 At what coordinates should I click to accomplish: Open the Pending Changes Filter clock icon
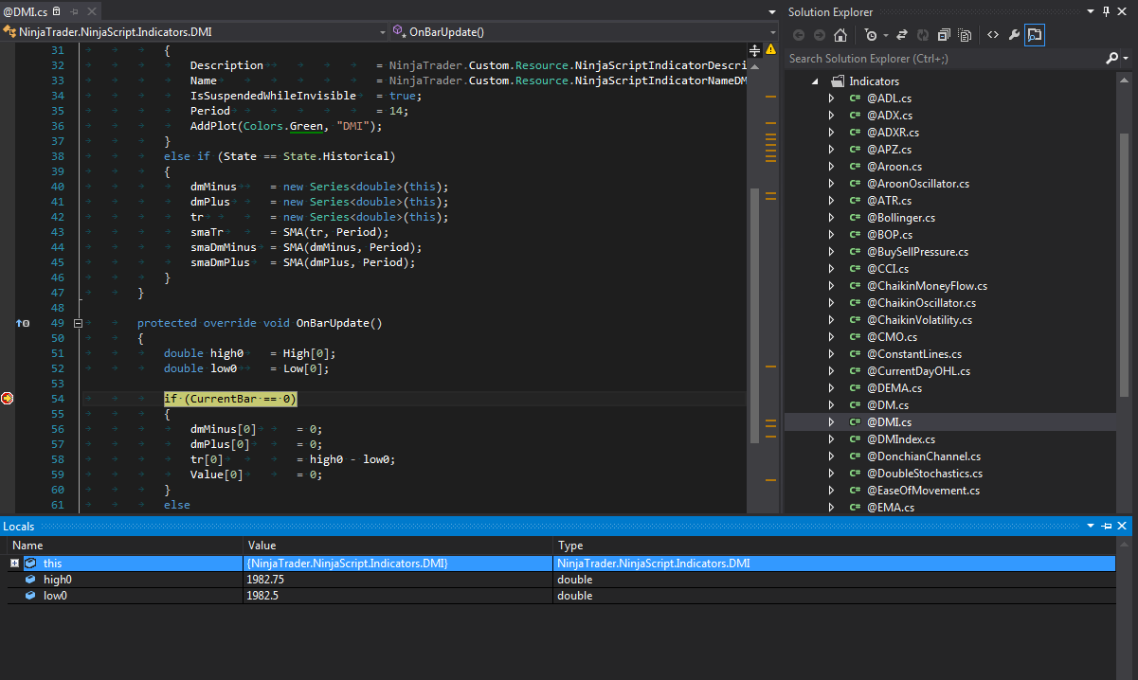(x=872, y=35)
